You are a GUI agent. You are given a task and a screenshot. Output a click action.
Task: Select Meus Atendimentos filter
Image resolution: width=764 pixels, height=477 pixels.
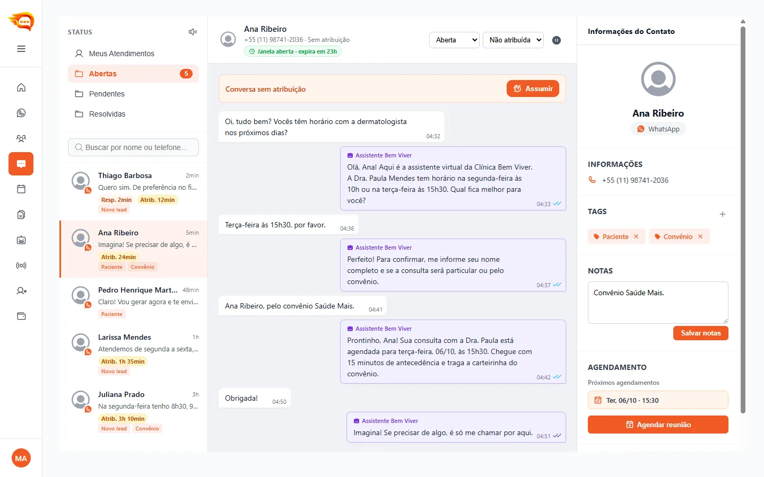point(133,54)
